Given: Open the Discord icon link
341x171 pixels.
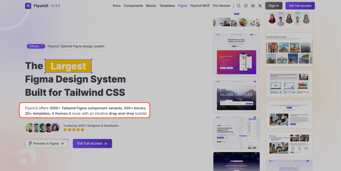Looking at the screenshot, I should (x=253, y=6).
